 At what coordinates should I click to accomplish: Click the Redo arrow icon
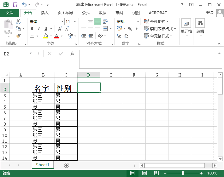37,5
